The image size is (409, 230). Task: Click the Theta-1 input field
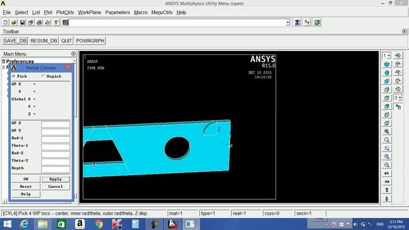[56, 147]
